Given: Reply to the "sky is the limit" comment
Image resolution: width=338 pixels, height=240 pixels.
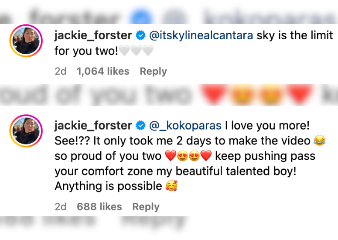Looking at the screenshot, I should coord(153,72).
